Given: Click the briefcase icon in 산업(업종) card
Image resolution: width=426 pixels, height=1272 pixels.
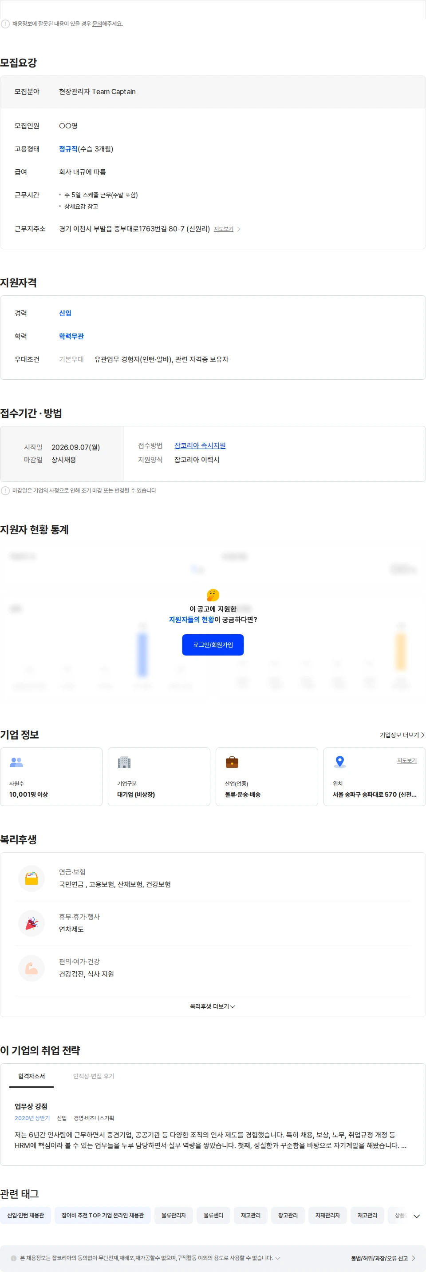Looking at the screenshot, I should 232,762.
